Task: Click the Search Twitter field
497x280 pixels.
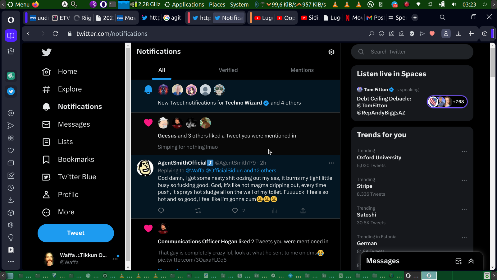Action: pyautogui.click(x=412, y=52)
